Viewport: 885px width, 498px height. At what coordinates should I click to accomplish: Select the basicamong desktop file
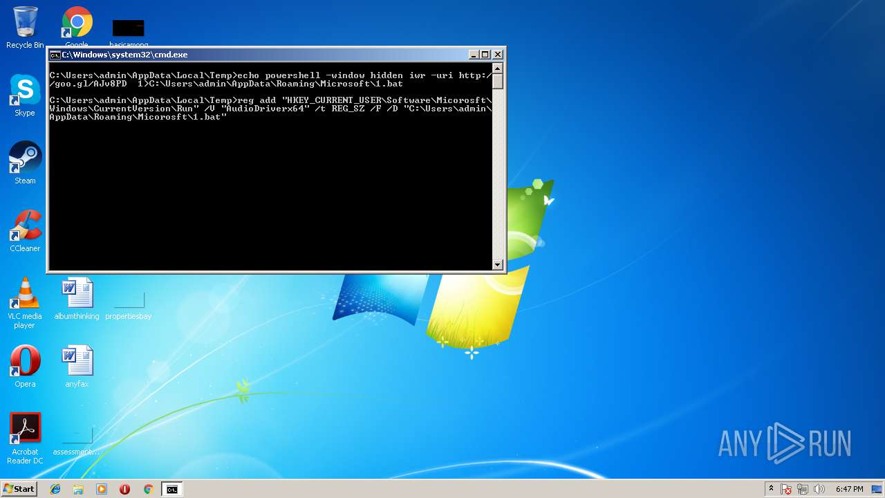[129, 33]
